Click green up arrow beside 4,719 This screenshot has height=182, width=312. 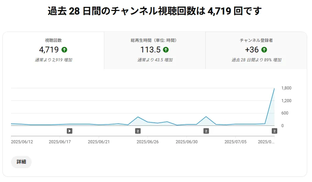coord(64,50)
